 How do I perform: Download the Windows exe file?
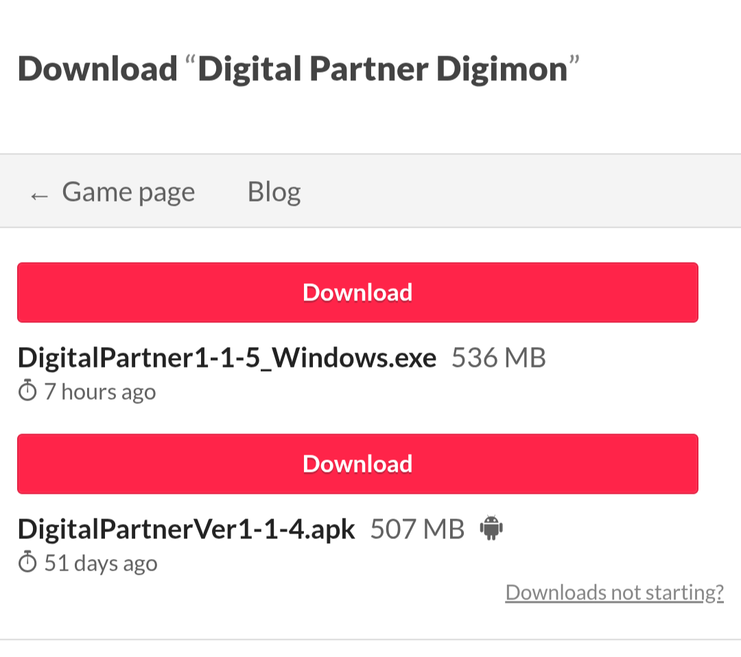point(357,292)
